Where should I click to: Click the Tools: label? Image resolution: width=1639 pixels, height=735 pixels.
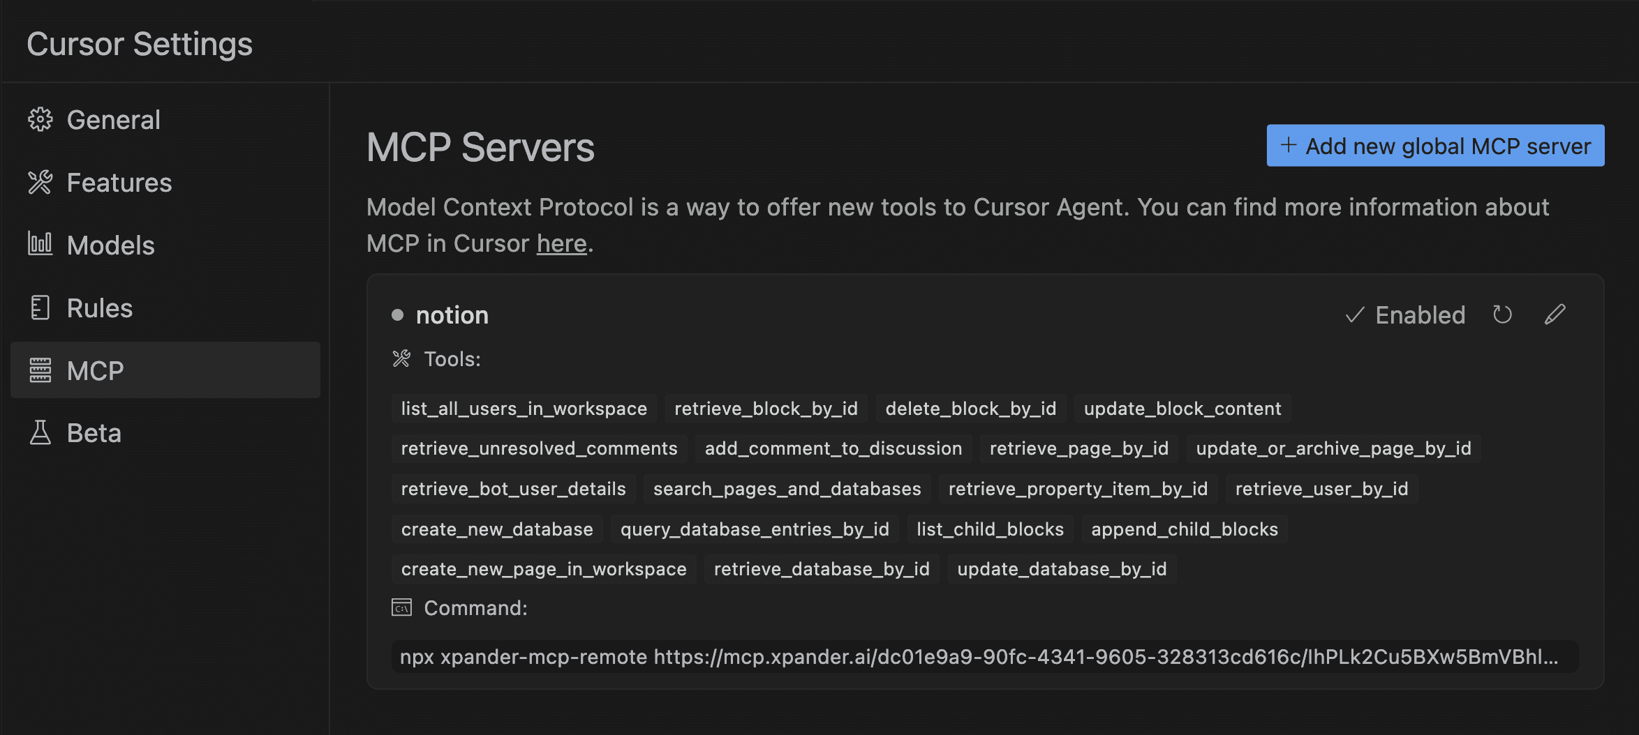click(x=452, y=359)
